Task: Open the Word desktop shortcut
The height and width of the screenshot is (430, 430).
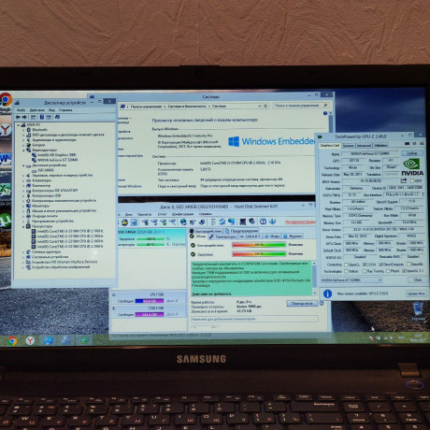Action: tap(6, 160)
